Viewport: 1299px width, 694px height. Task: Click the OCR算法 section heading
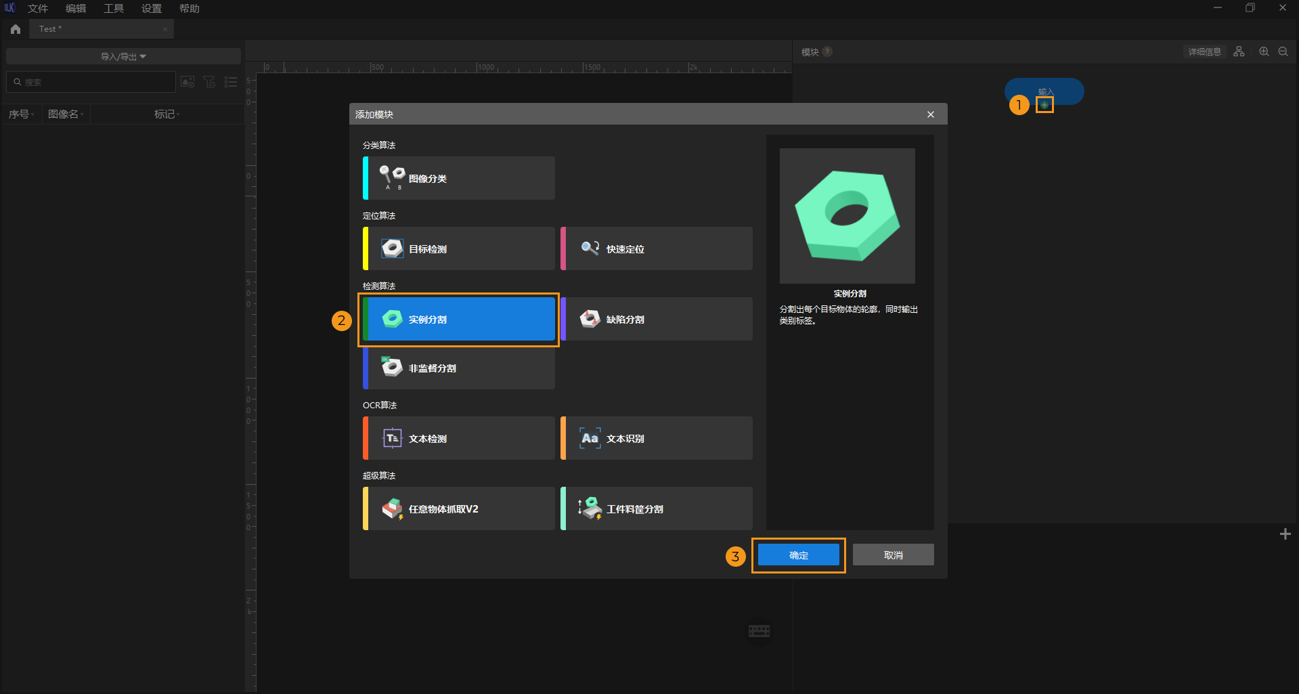click(x=380, y=406)
